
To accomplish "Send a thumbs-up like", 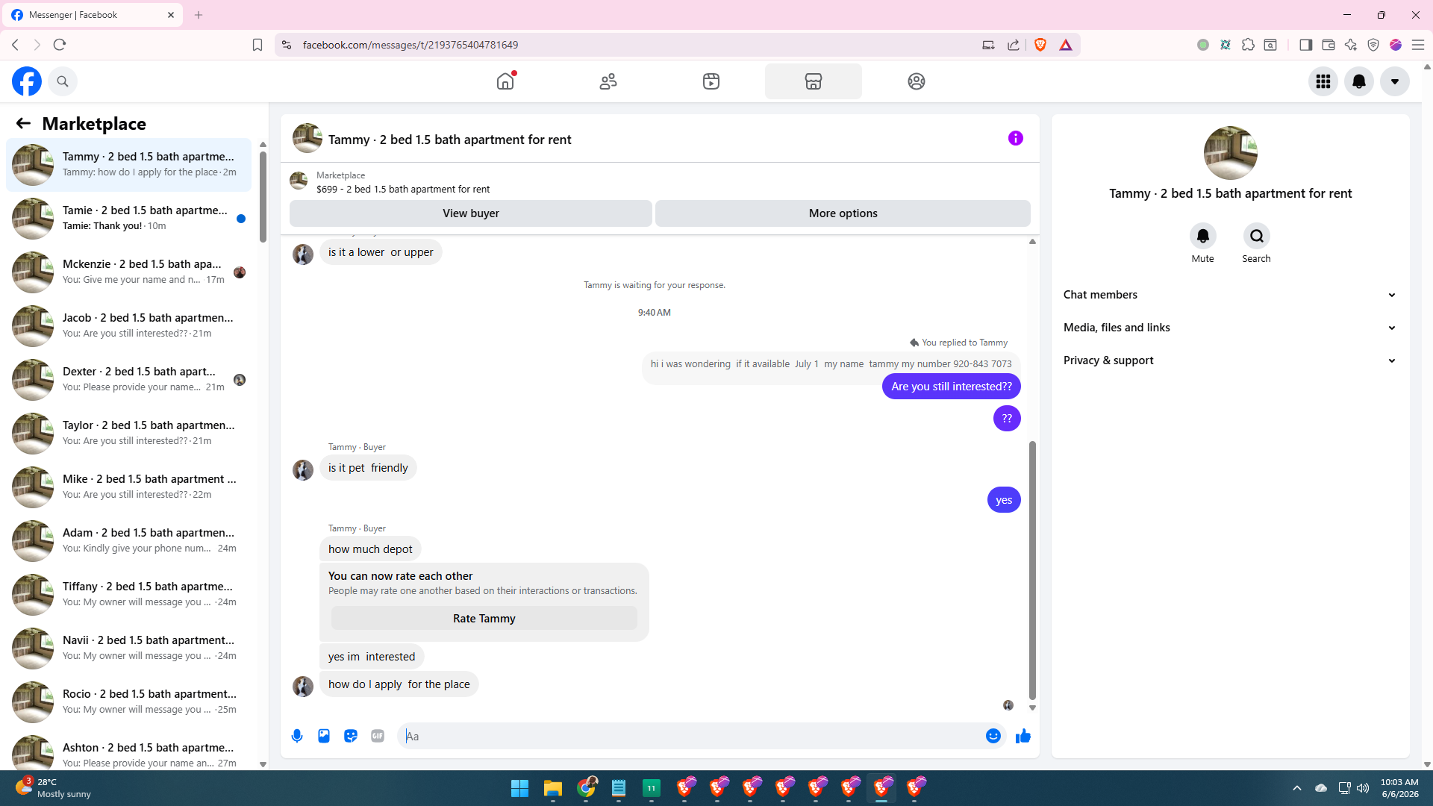I will click(x=1023, y=736).
